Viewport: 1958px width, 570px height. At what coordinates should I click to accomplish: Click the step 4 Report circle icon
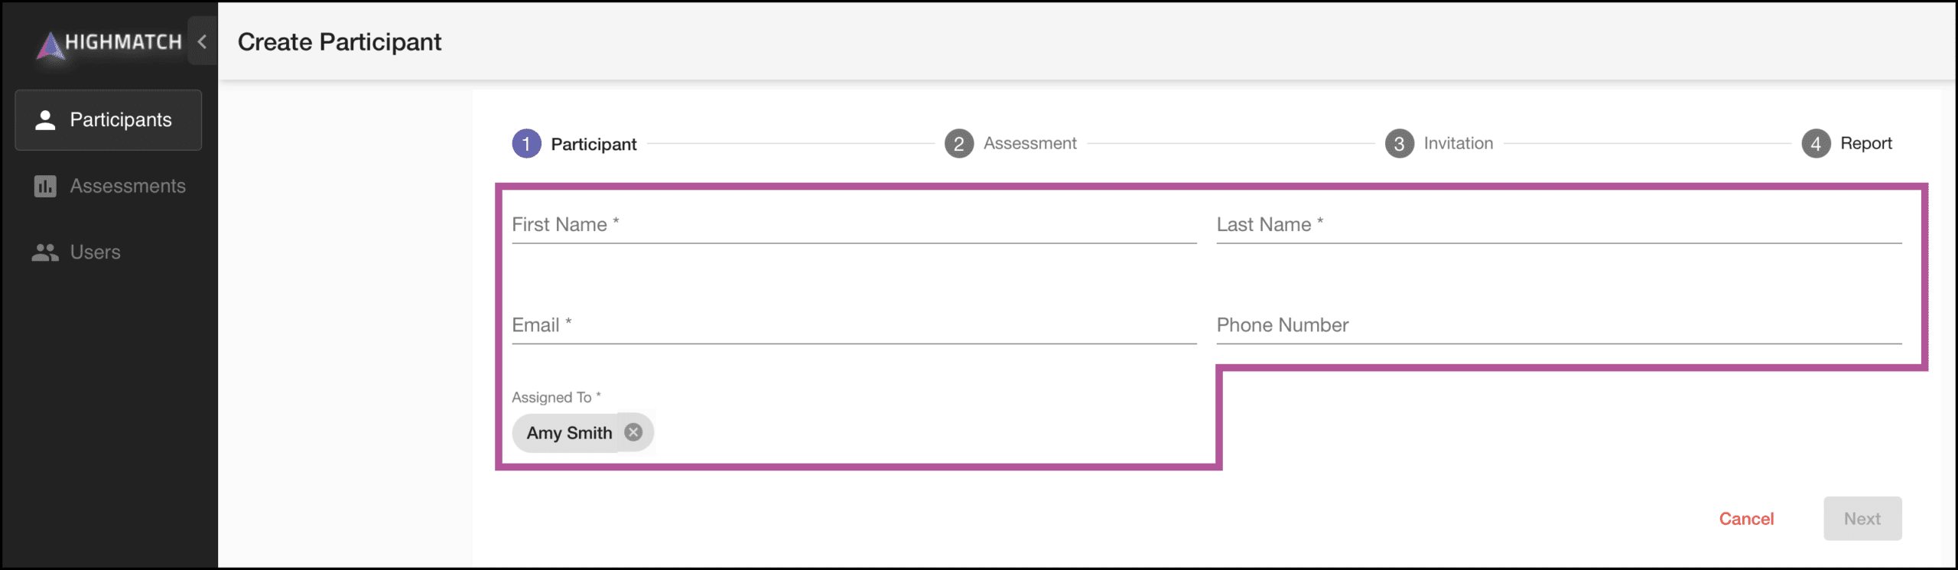(1818, 143)
